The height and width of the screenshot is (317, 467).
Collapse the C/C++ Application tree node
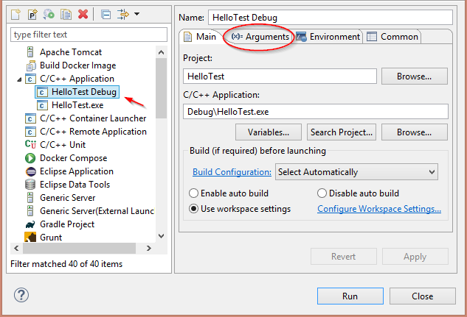pos(17,79)
